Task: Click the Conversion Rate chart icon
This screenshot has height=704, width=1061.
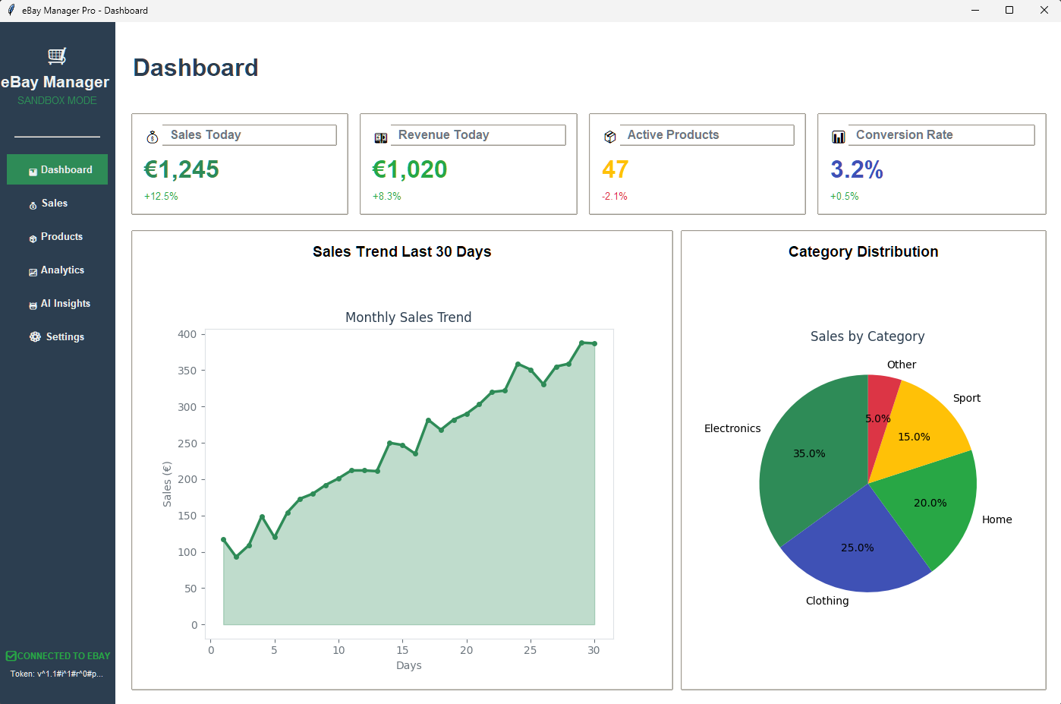Action: click(838, 137)
